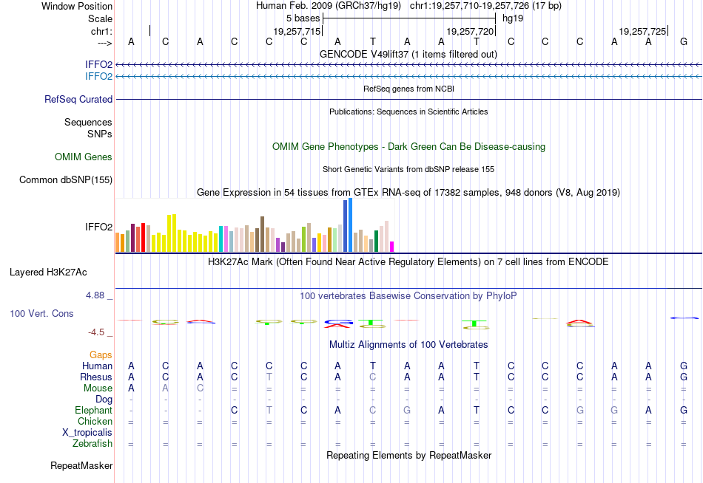Click the faded T base in Rhesus row

pyautogui.click(x=269, y=377)
